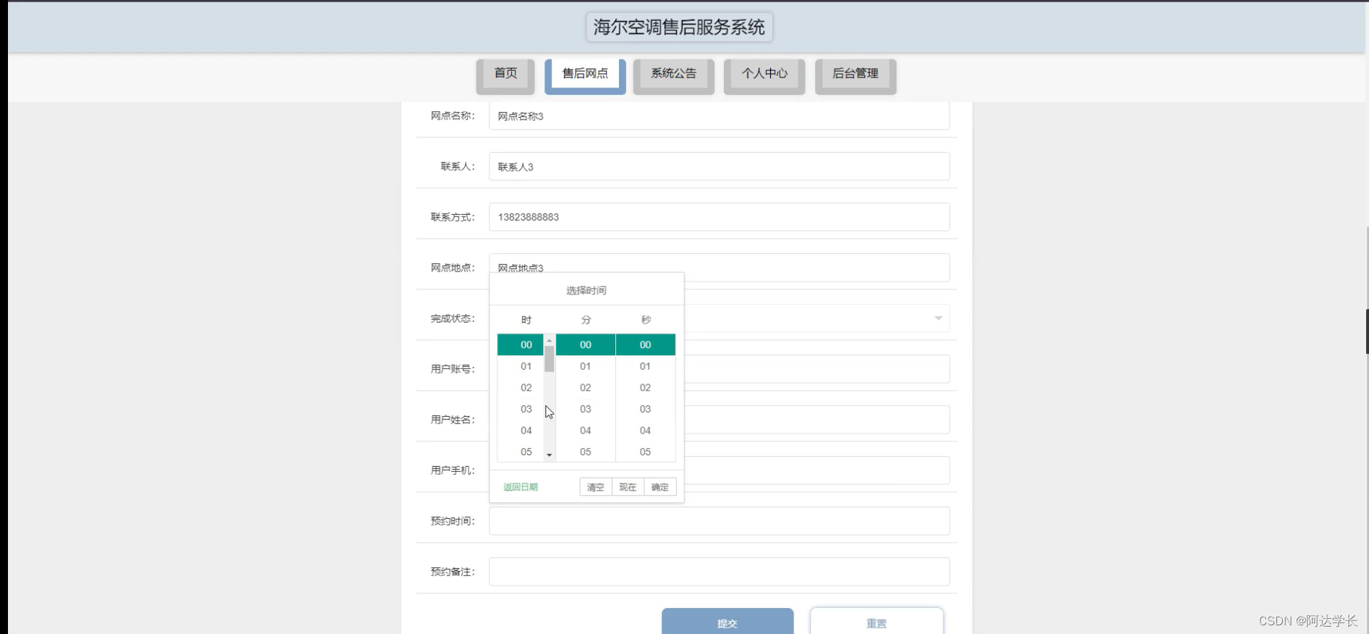Click 返回日期 link in time picker

(521, 487)
